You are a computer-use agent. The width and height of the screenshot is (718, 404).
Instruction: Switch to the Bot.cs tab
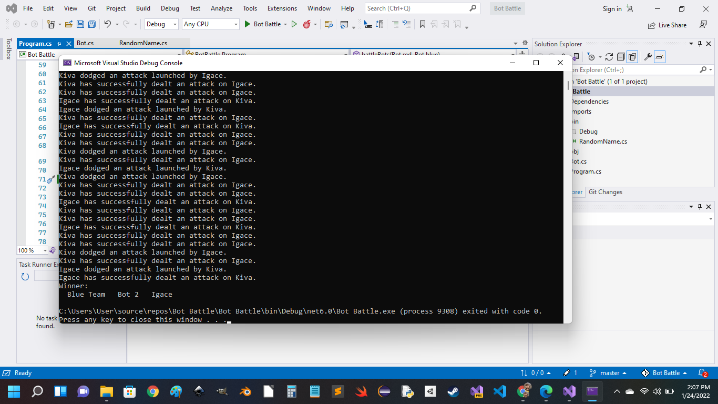tap(85, 44)
